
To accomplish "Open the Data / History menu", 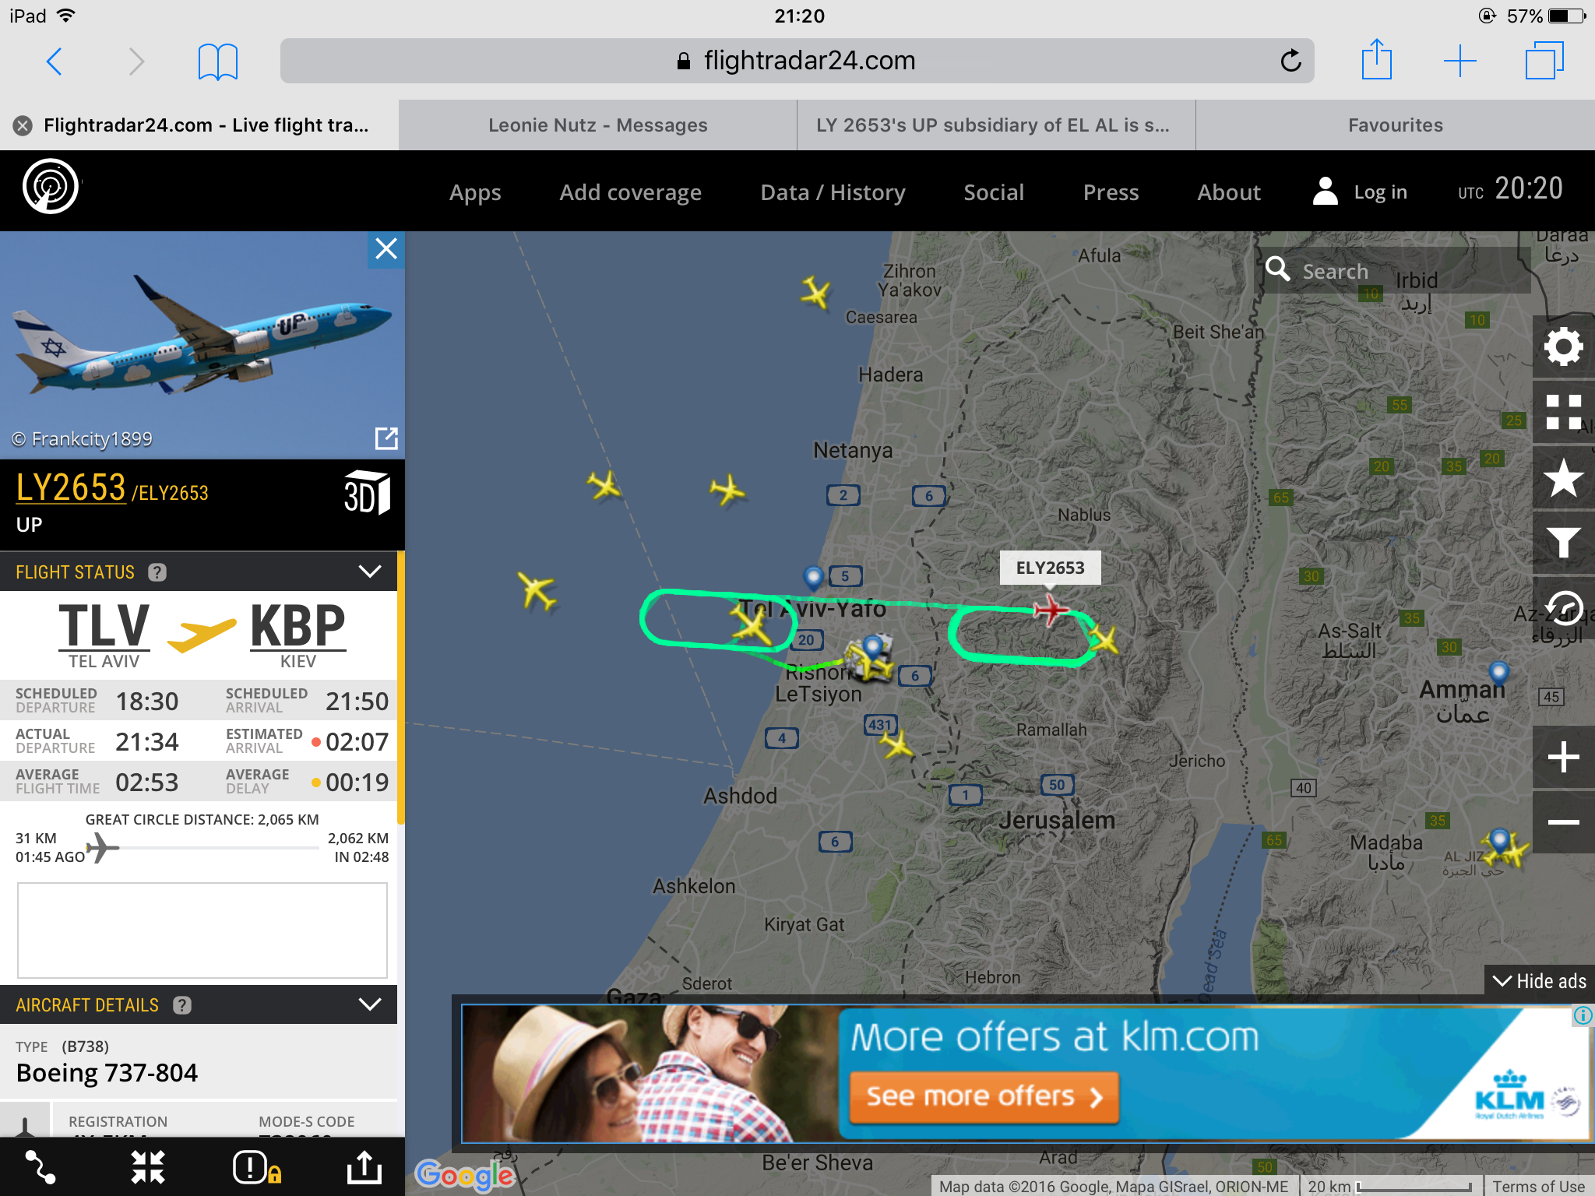I will 833,192.
